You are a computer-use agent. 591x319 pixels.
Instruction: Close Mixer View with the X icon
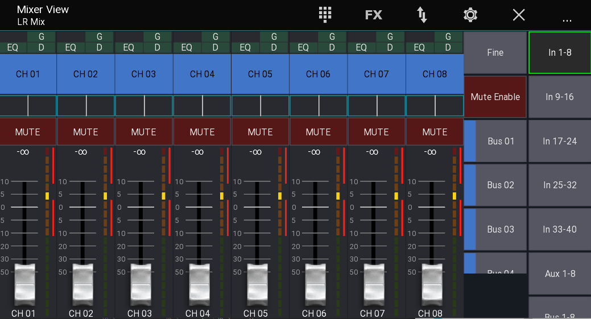(519, 15)
